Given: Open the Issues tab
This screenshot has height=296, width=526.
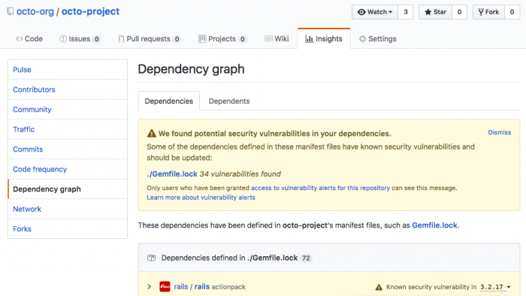Looking at the screenshot, I should coord(80,39).
